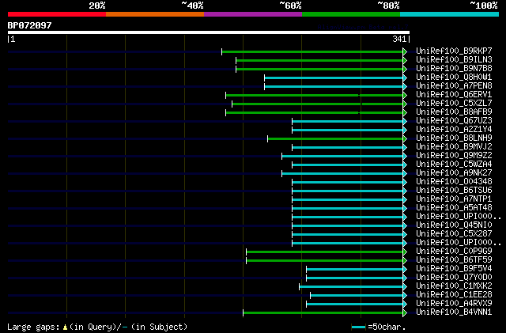
Task: Click the end arrow on the UniRef100_Q45NI0 row
Action: [x=405, y=226]
